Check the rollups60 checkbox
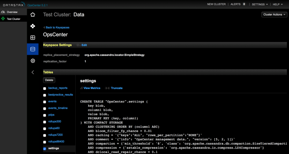Viewport: 289px width, 154px height. [44, 129]
